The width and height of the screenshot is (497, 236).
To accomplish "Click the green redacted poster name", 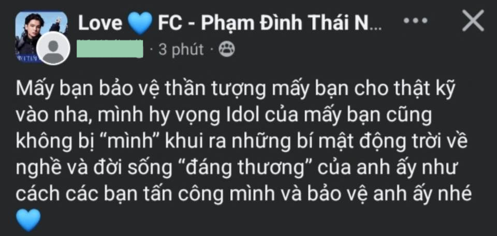I will [x=109, y=50].
